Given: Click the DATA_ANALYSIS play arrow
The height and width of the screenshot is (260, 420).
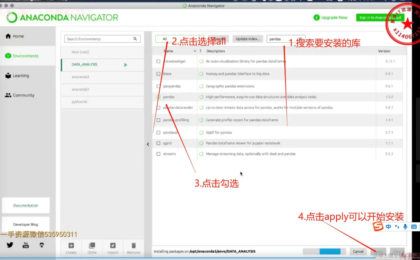Looking at the screenshot, I should pos(125,65).
